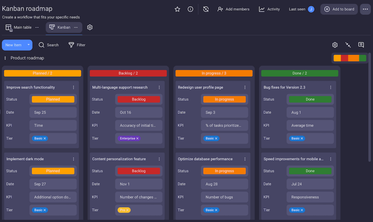Open menu on Bug fixes for Version 2.3 card
The height and width of the screenshot is (222, 373).
pos(330,87)
